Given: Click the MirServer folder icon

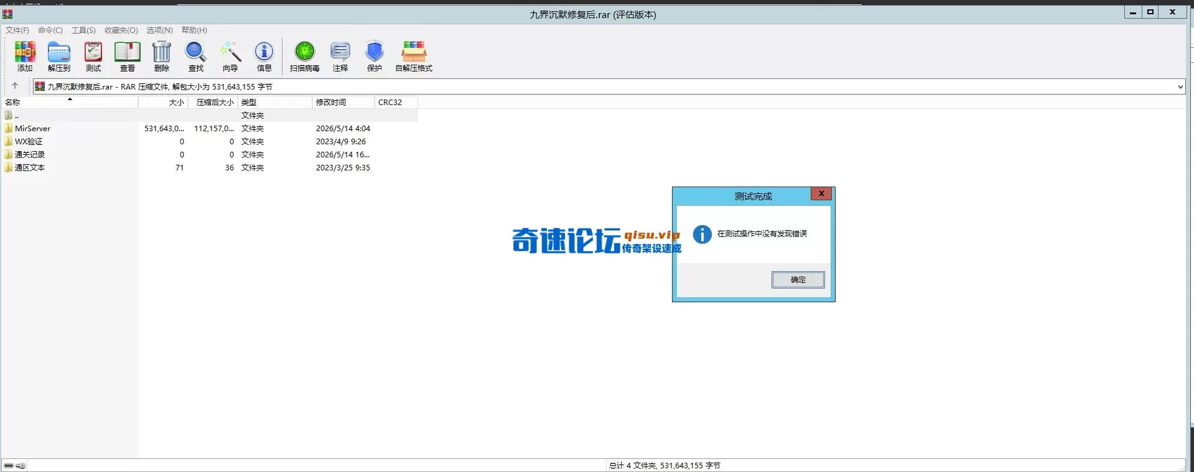Looking at the screenshot, I should click(x=9, y=128).
